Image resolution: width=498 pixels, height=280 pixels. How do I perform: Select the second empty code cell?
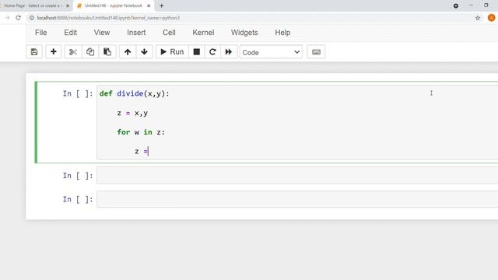pyautogui.click(x=297, y=175)
